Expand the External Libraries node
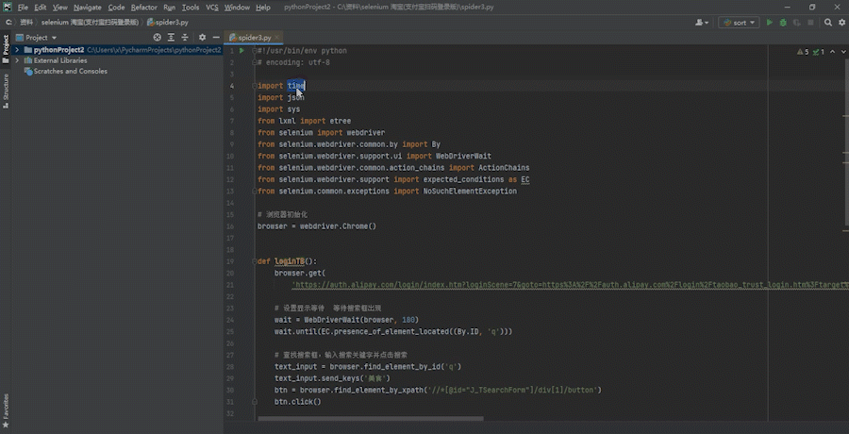The height and width of the screenshot is (434, 849). point(17,60)
